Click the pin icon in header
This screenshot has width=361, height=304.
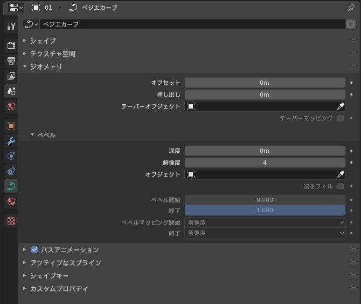[x=351, y=8]
